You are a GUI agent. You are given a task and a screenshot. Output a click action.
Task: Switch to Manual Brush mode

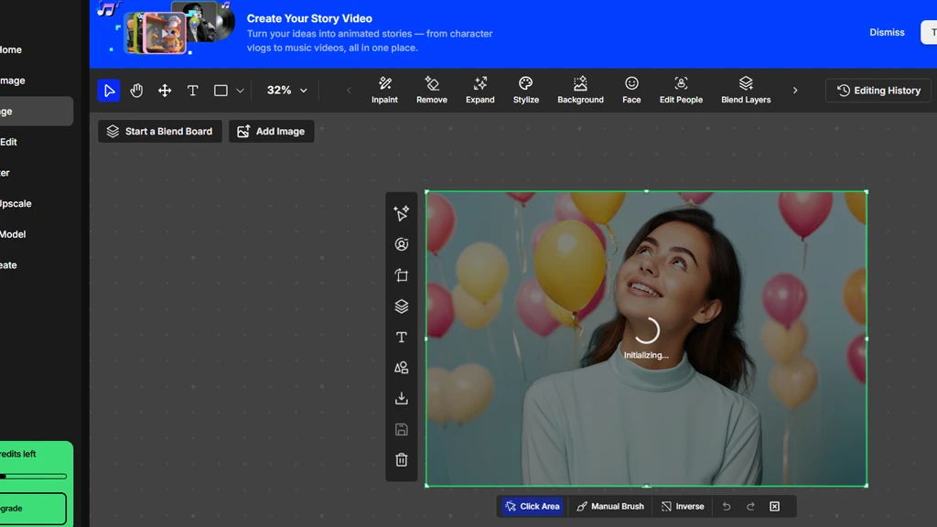tap(609, 506)
